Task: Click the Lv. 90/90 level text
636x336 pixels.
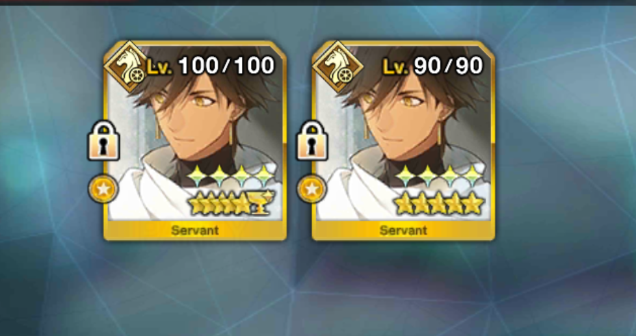Action: pos(433,66)
